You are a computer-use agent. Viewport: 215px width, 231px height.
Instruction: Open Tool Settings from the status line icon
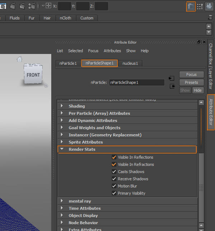point(200,6)
